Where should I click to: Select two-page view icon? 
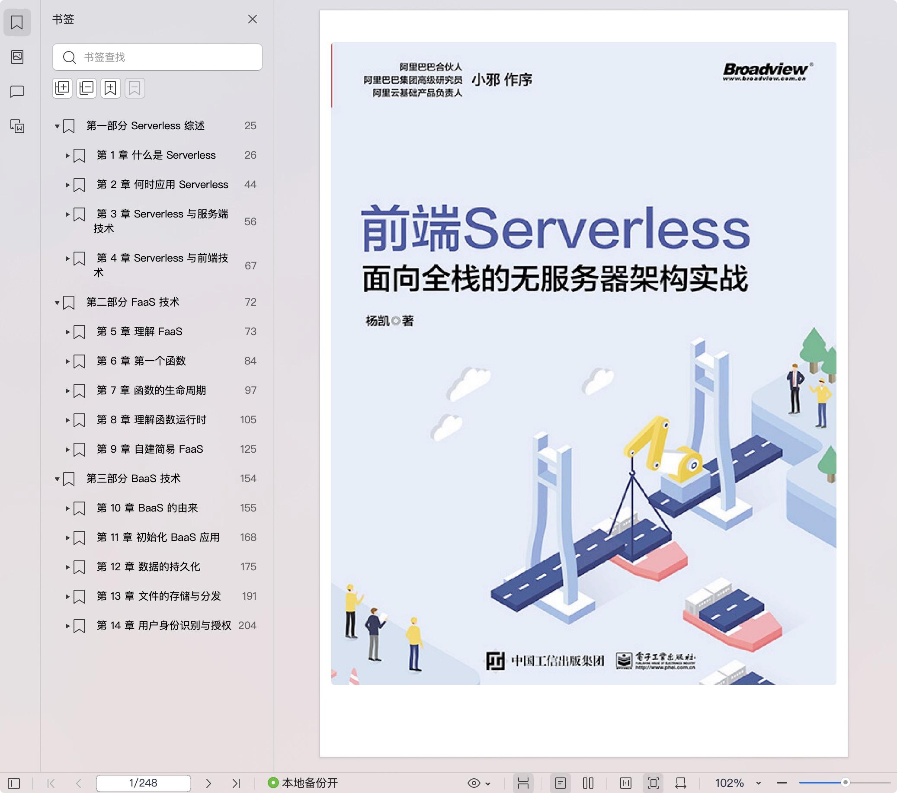(x=588, y=783)
